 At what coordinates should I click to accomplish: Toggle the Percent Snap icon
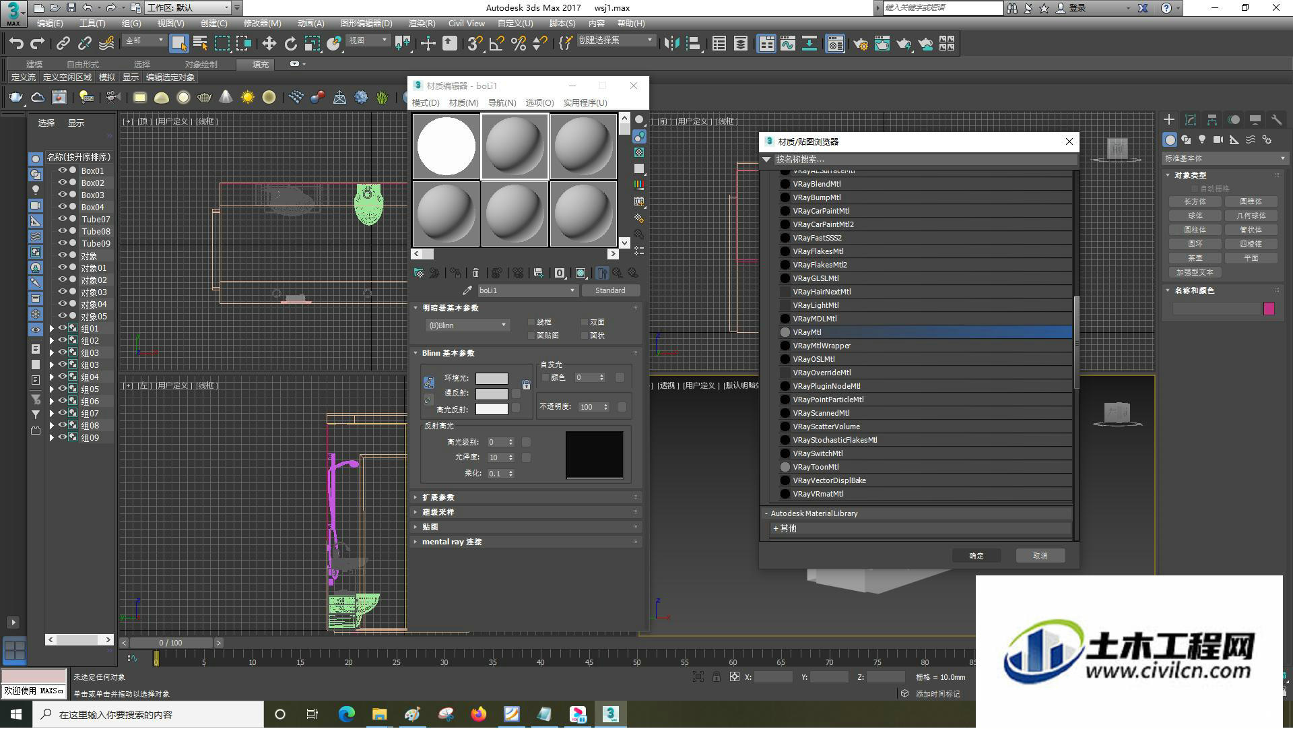519,44
